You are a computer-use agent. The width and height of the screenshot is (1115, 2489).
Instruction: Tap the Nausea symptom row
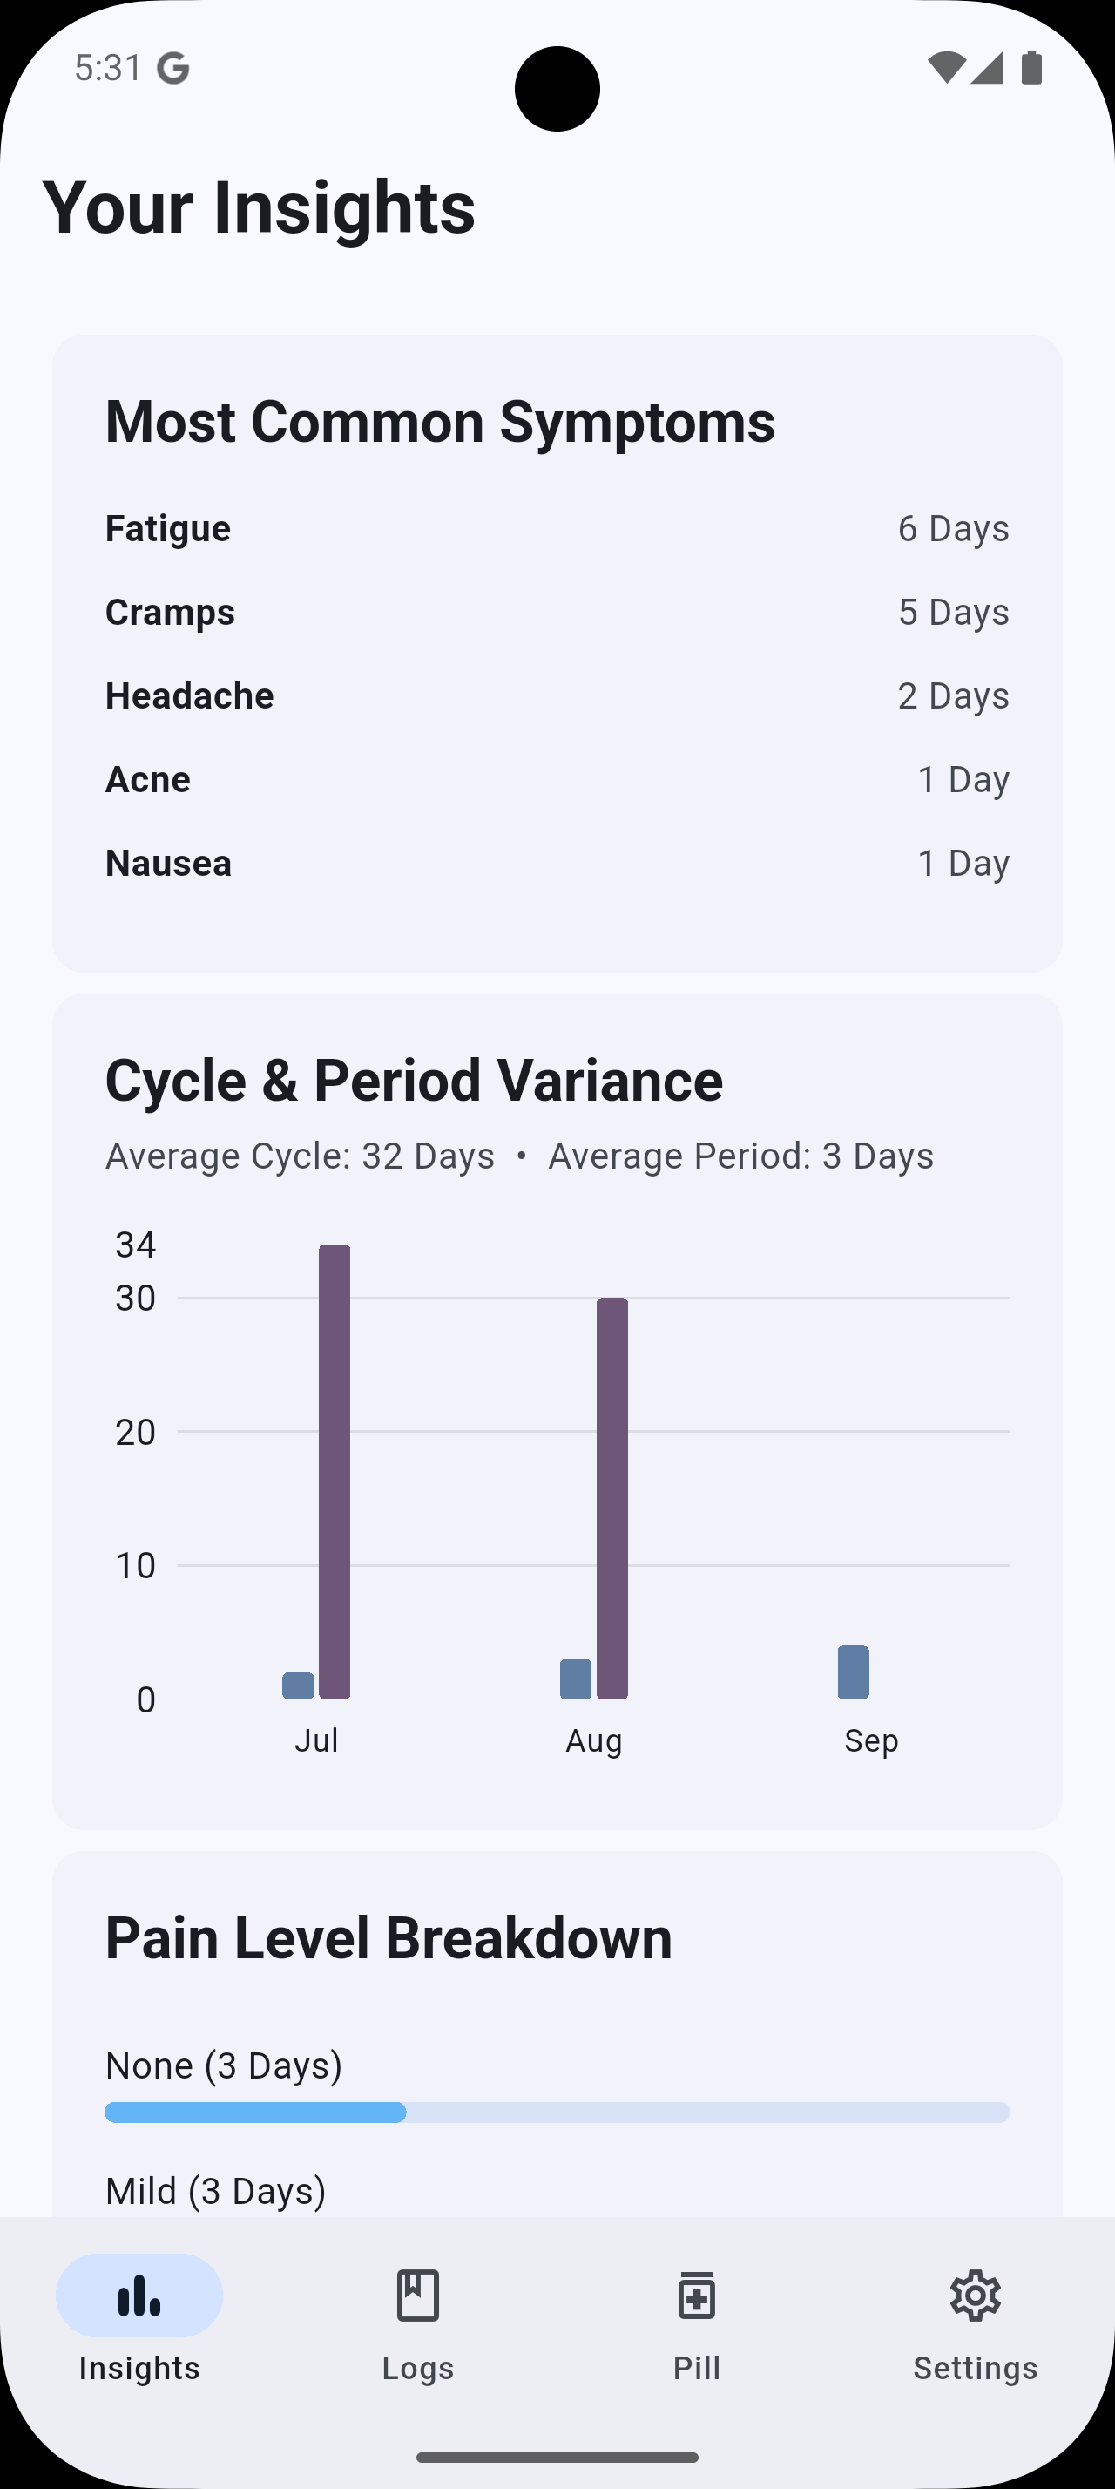(557, 863)
